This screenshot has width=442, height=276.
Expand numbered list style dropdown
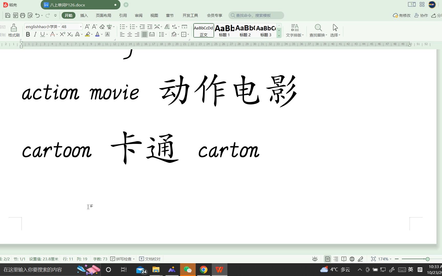click(137, 27)
